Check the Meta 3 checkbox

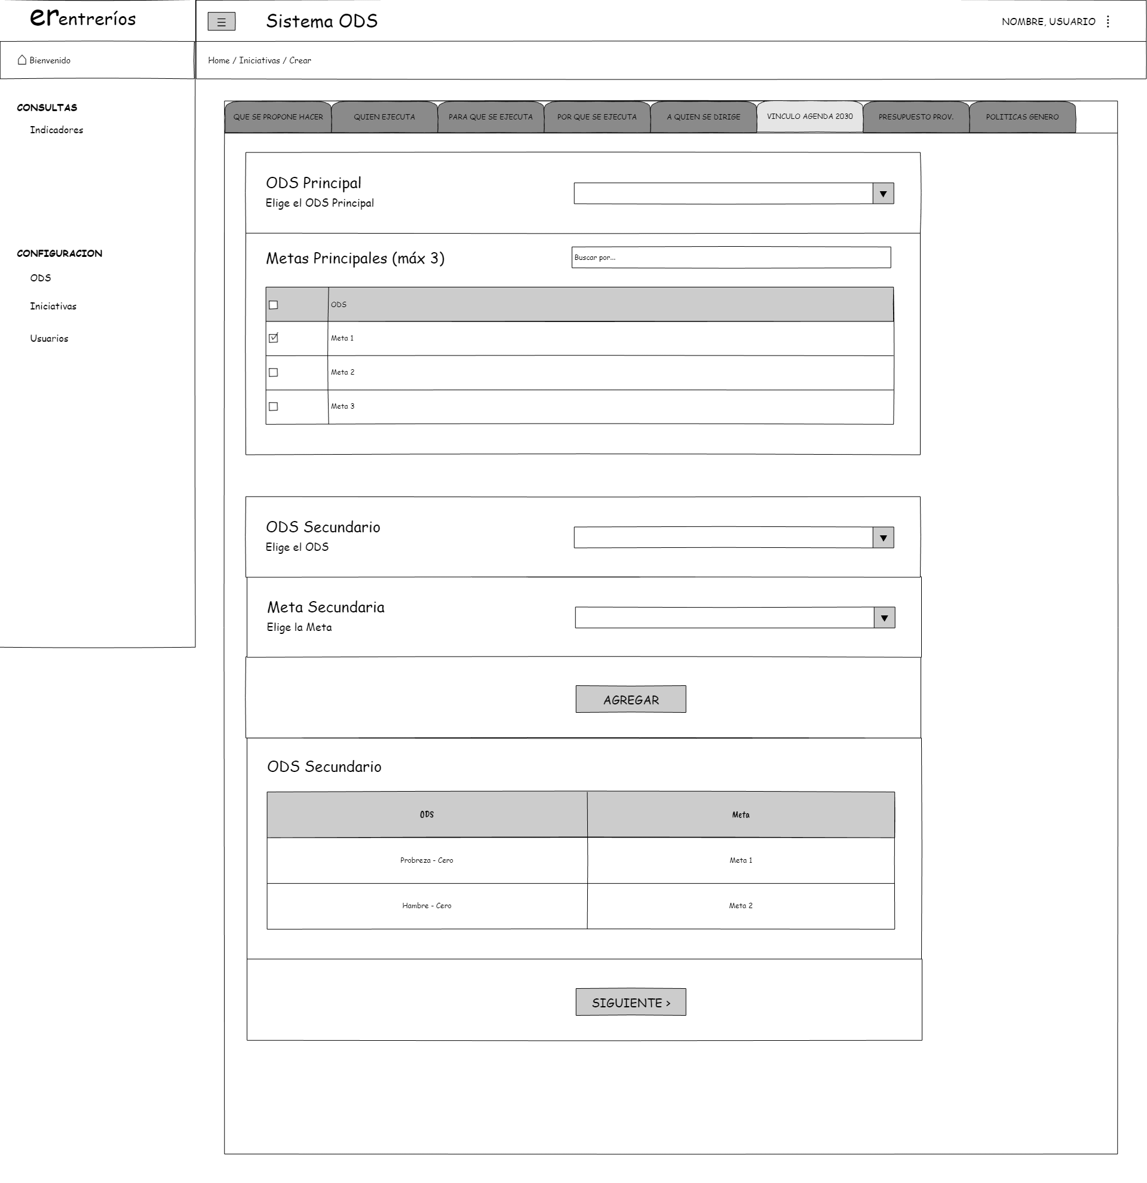click(x=274, y=406)
